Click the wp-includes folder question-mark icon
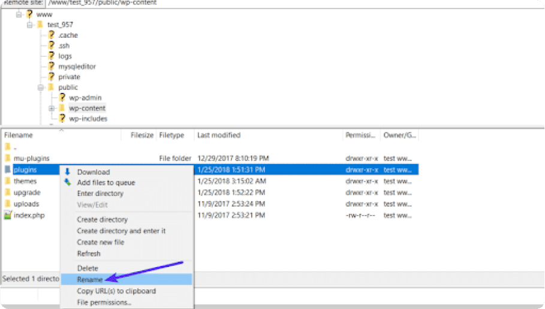The height and width of the screenshot is (309, 545). tap(62, 119)
